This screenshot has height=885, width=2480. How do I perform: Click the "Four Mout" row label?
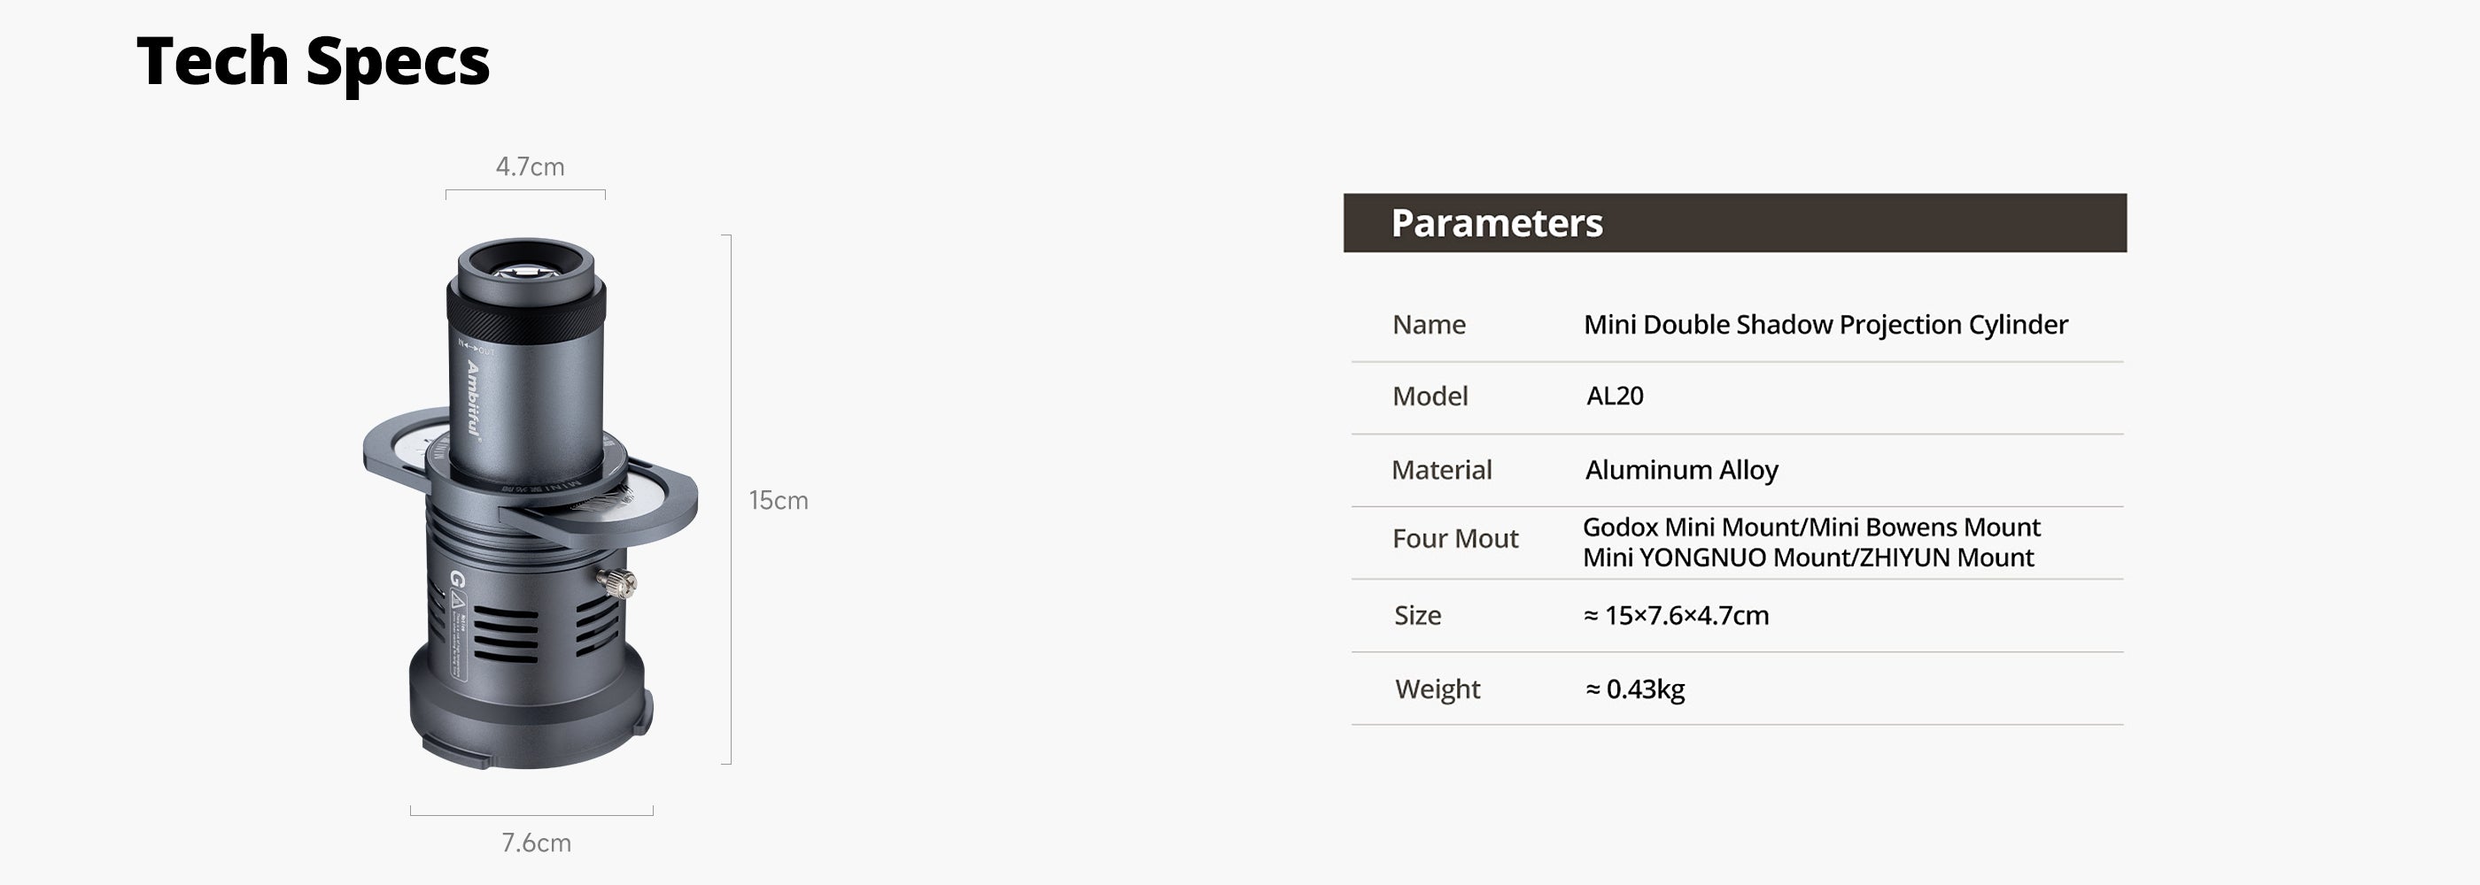pos(1454,539)
